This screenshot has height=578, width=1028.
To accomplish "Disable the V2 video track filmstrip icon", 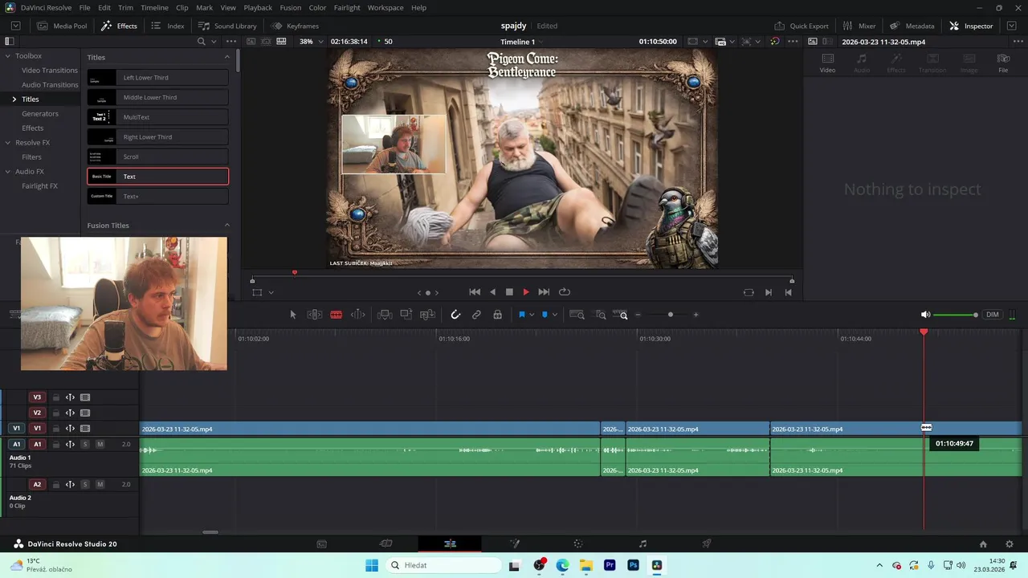I will [x=85, y=413].
